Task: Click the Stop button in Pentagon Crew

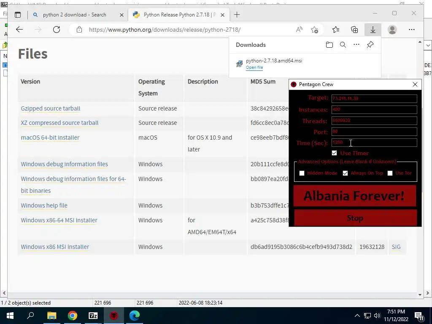Action: point(355,218)
